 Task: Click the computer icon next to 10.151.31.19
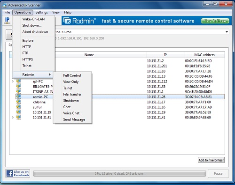[18, 112]
